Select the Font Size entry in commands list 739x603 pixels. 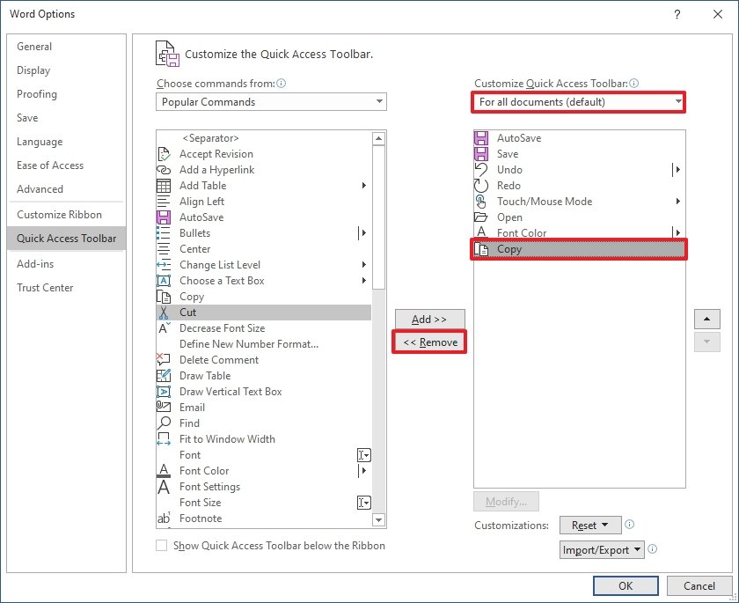264,503
